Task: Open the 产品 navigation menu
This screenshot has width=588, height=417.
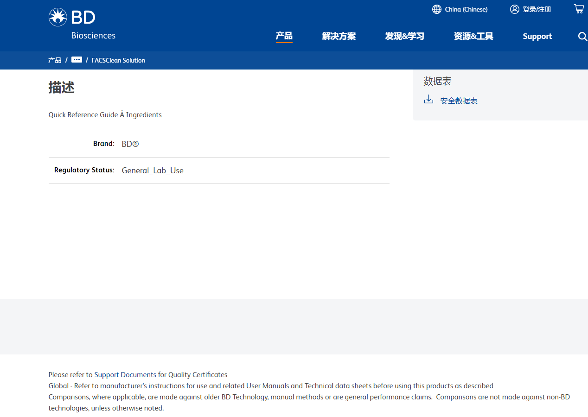Action: coord(284,36)
